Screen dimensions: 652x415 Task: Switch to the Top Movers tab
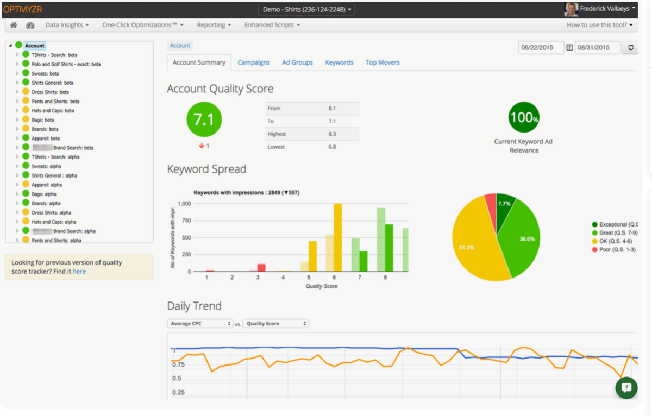point(383,62)
